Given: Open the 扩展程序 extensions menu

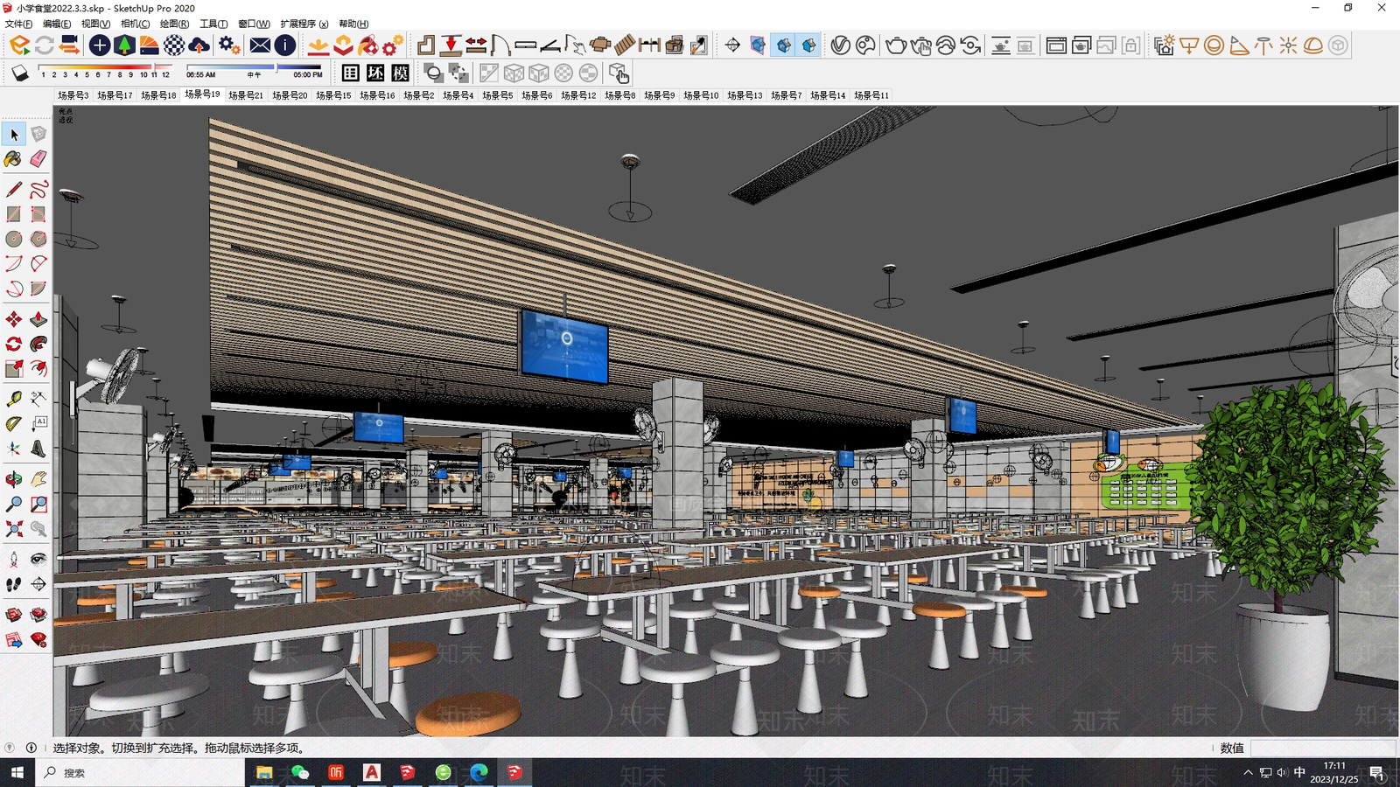Looking at the screenshot, I should point(304,24).
